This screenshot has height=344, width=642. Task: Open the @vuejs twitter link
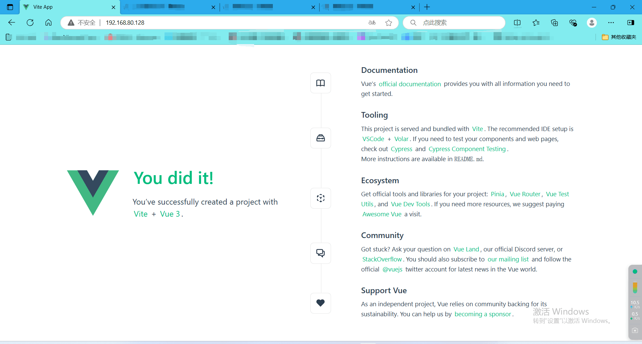(393, 269)
